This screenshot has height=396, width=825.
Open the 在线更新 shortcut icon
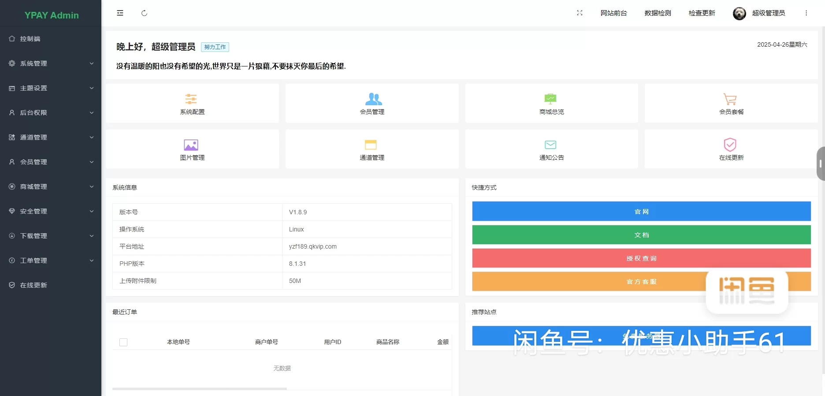click(730, 149)
